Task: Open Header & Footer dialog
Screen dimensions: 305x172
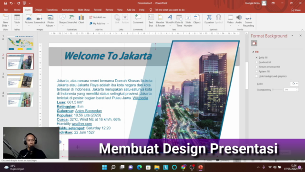Action: (160, 21)
